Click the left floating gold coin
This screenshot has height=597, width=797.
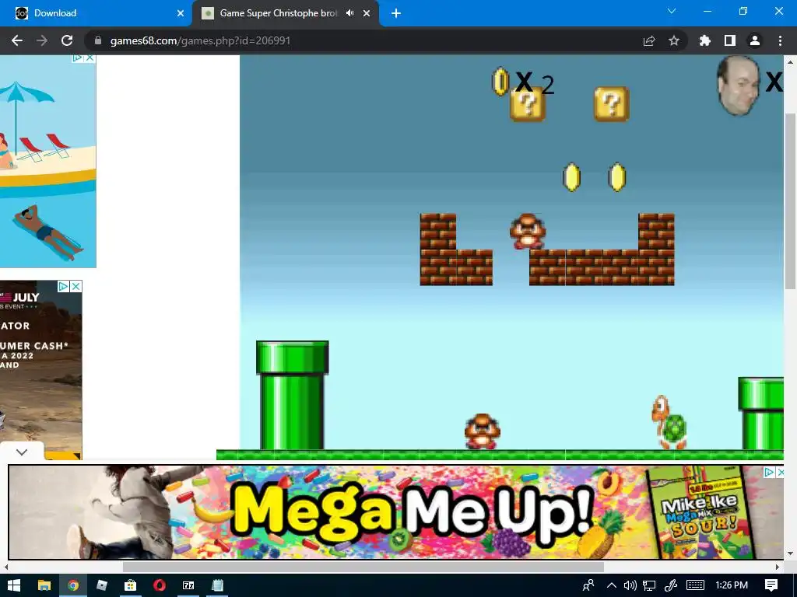pos(571,177)
